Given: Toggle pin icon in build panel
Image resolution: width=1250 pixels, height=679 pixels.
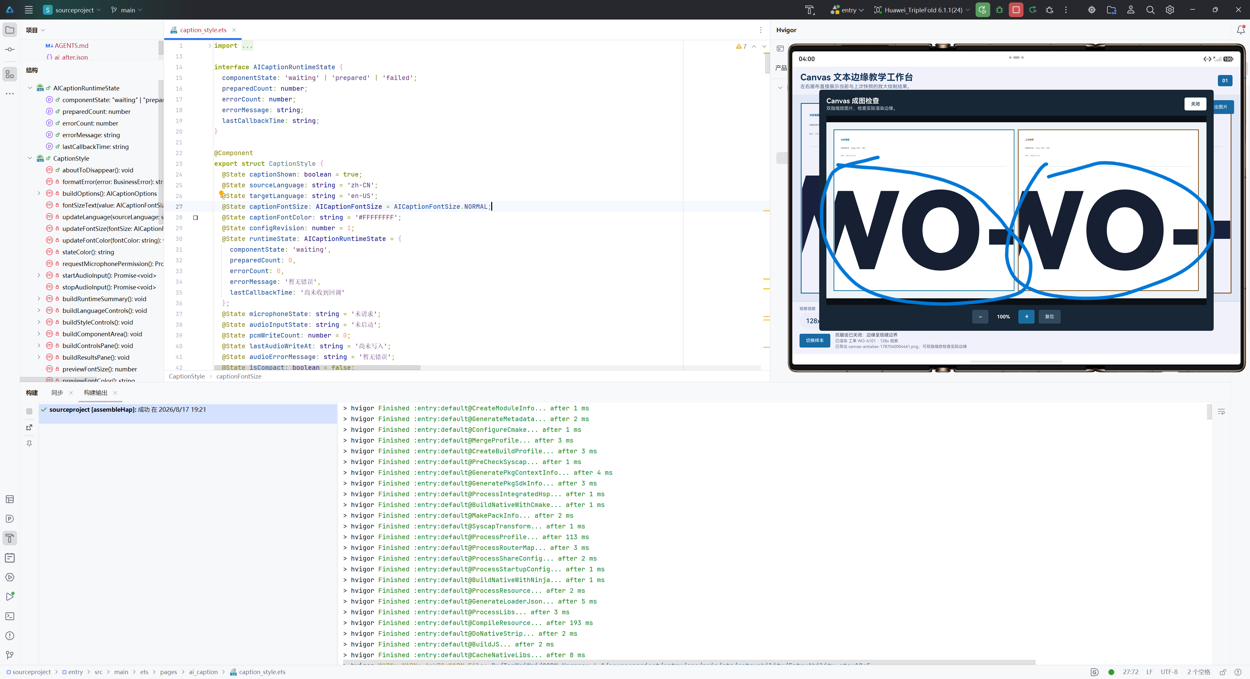Looking at the screenshot, I should (x=29, y=444).
